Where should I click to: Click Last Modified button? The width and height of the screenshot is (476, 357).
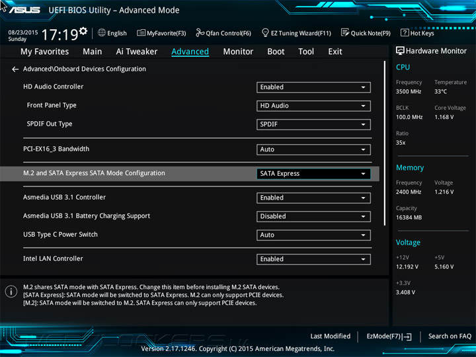click(331, 337)
